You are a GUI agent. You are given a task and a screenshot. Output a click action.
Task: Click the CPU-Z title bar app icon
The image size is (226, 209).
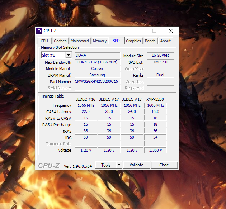point(39,31)
